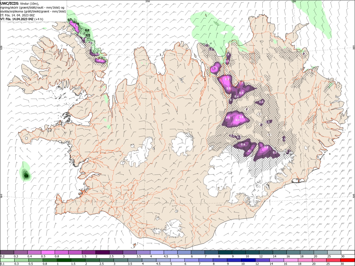The height and width of the screenshot is (266, 355).
Task: Pick the 0.5 medium green swatch, lower legend row
Action: click(x=36, y=260)
